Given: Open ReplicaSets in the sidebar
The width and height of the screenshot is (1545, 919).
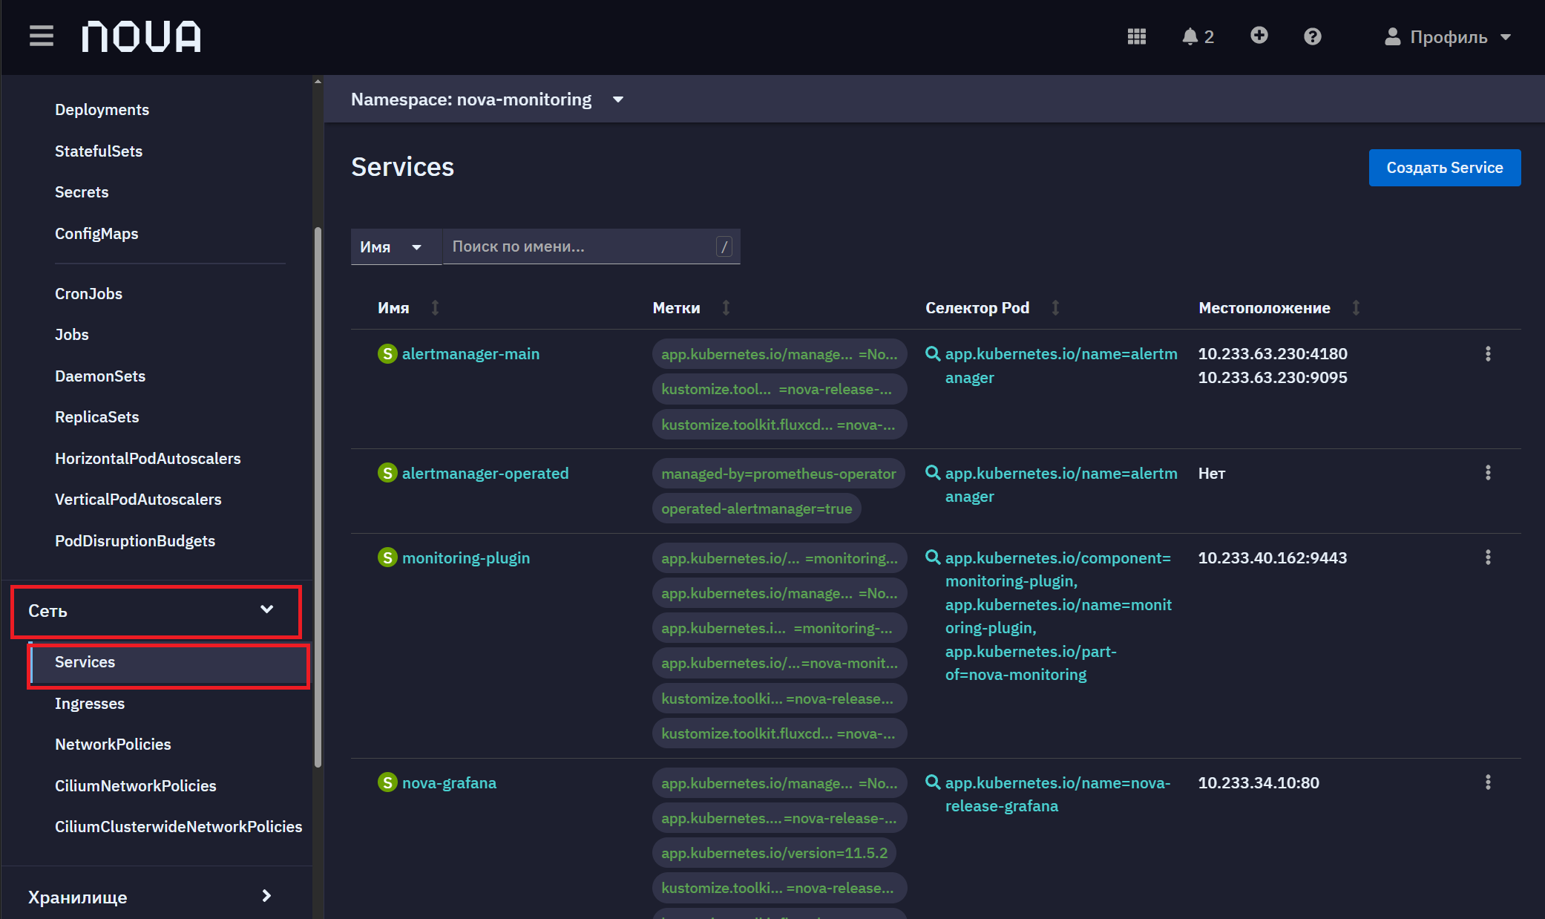Looking at the screenshot, I should click(97, 417).
